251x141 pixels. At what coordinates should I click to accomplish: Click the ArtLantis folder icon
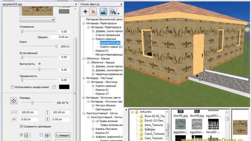tap(136, 112)
